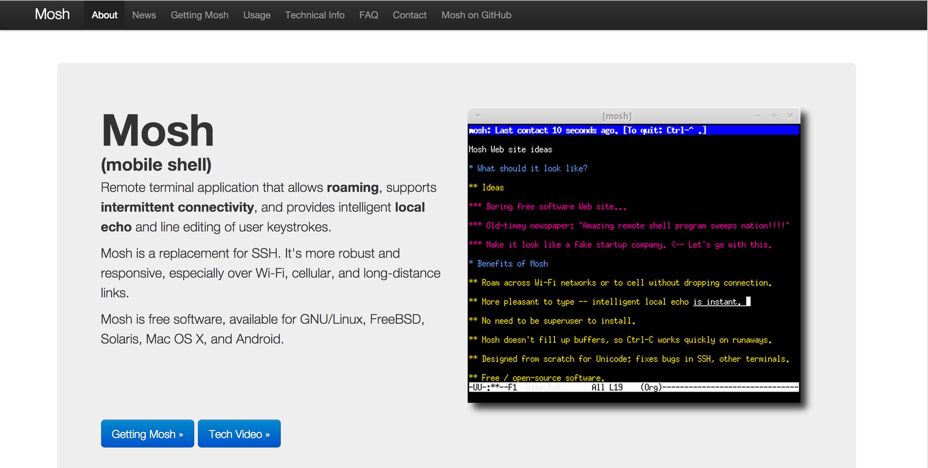This screenshot has height=468, width=928.
Task: Select the About tab in navigation
Action: click(104, 15)
